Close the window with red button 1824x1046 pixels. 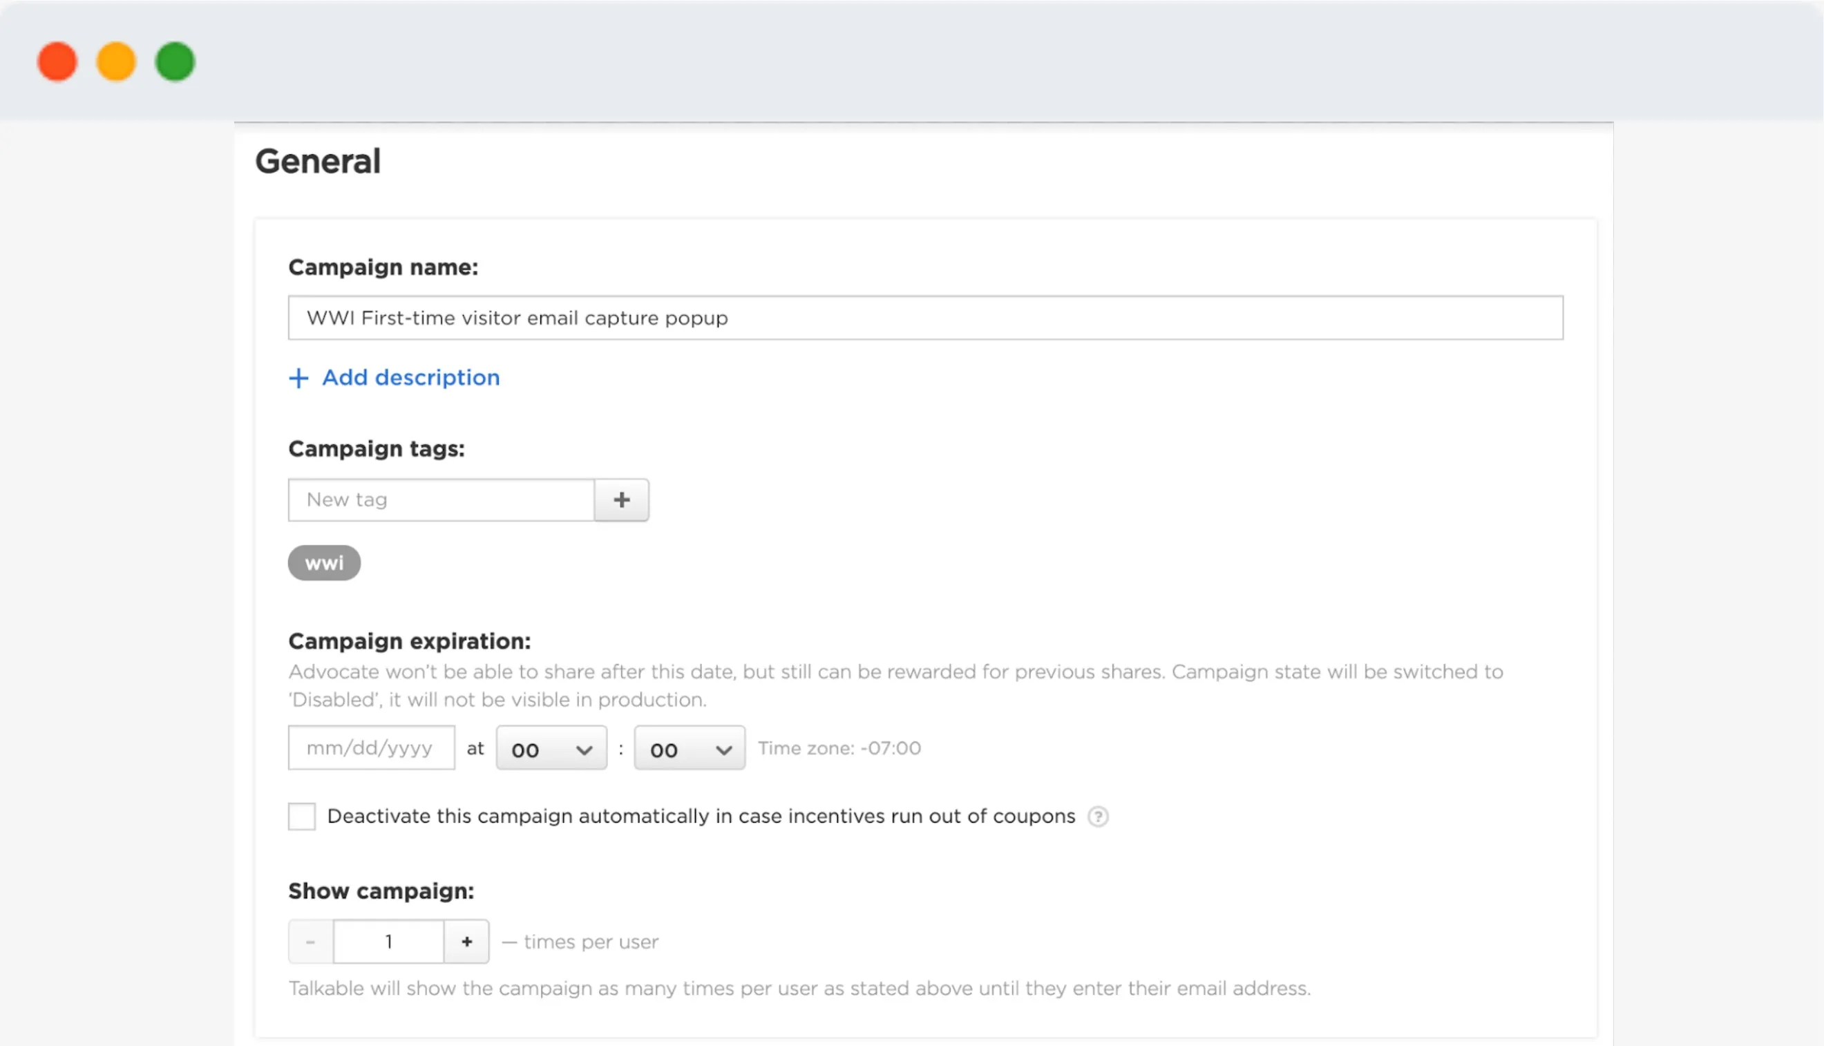tap(57, 61)
